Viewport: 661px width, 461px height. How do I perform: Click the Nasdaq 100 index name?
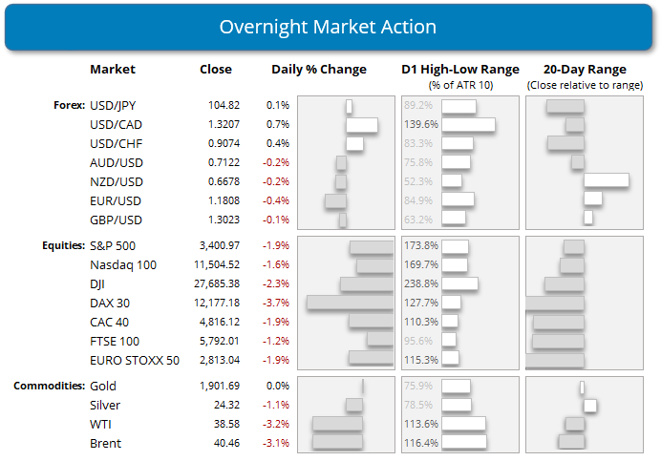[122, 264]
